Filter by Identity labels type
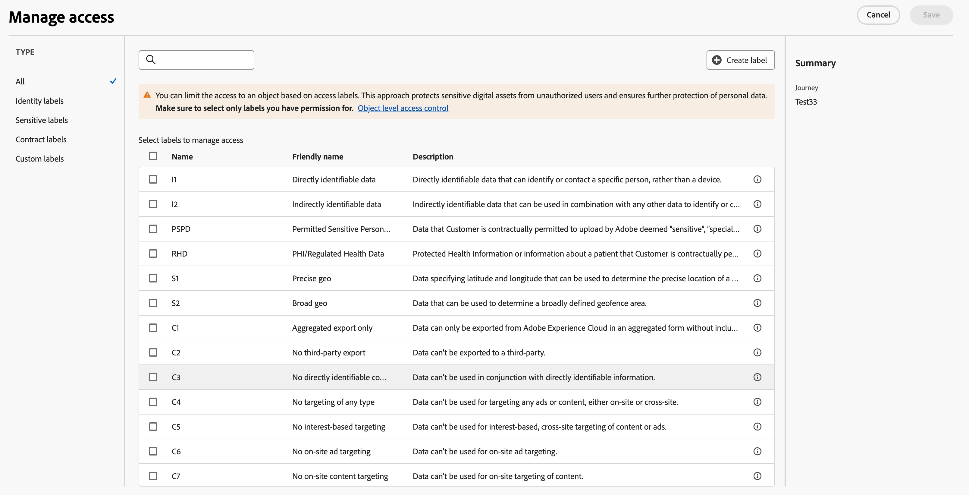This screenshot has width=969, height=495. [x=39, y=101]
